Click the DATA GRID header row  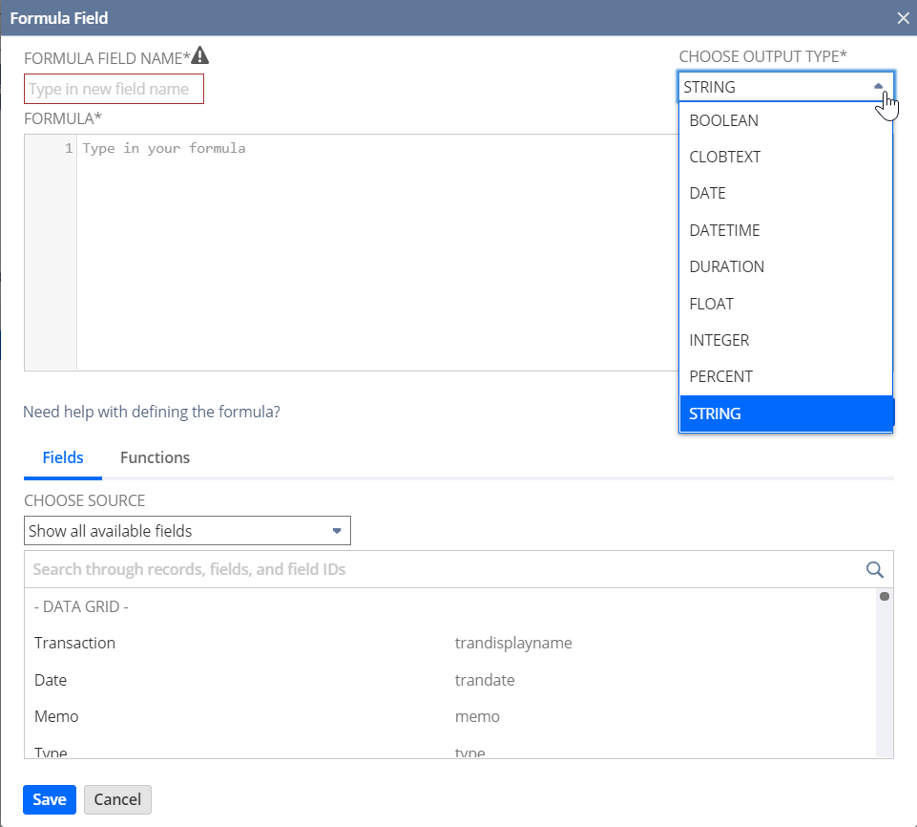tap(450, 606)
